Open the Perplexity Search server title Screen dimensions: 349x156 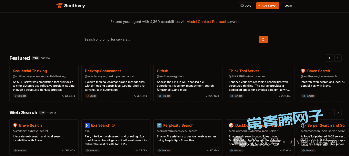[178, 125]
